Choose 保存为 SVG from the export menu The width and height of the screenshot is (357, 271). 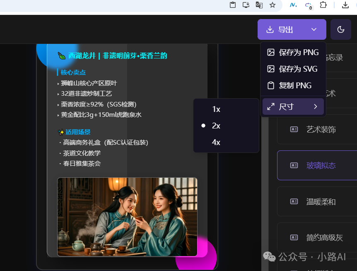coord(294,69)
